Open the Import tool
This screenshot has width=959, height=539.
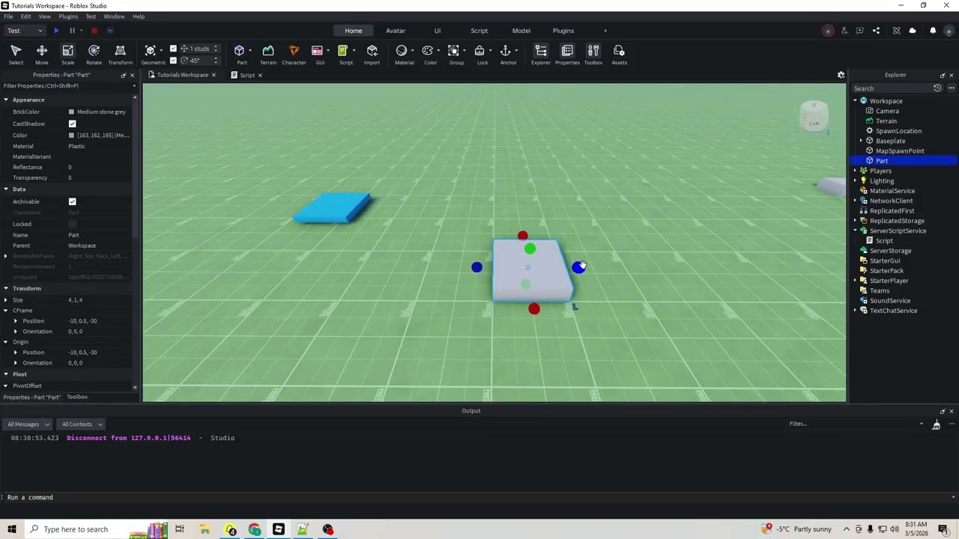point(372,55)
